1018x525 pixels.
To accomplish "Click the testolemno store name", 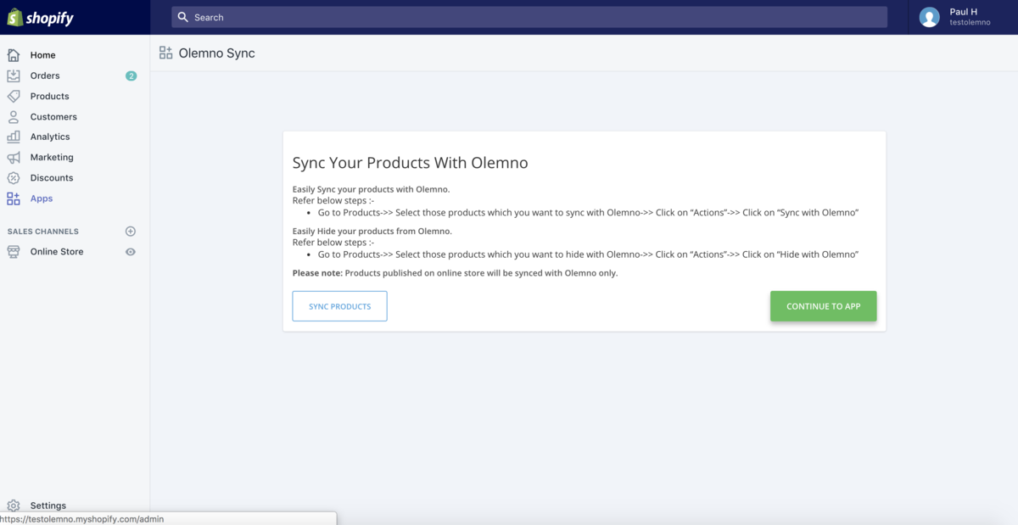I will pos(970,23).
